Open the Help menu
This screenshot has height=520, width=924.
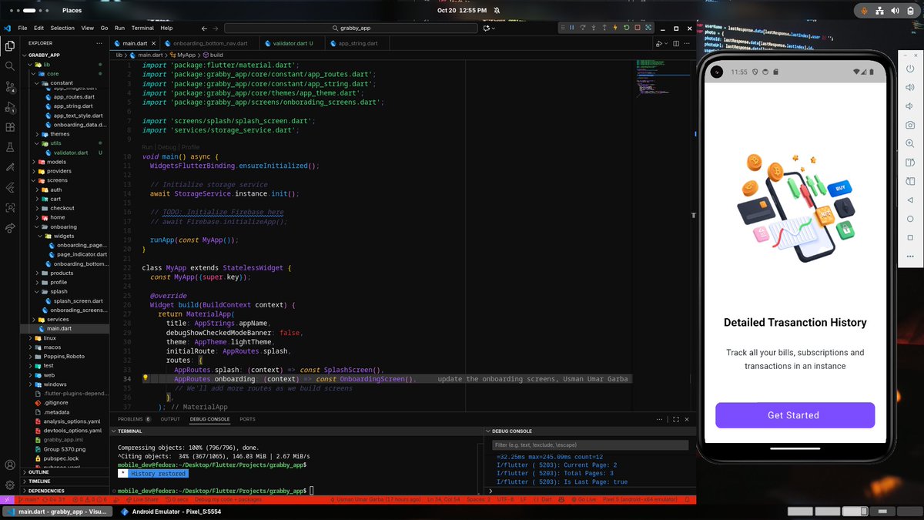coord(166,28)
